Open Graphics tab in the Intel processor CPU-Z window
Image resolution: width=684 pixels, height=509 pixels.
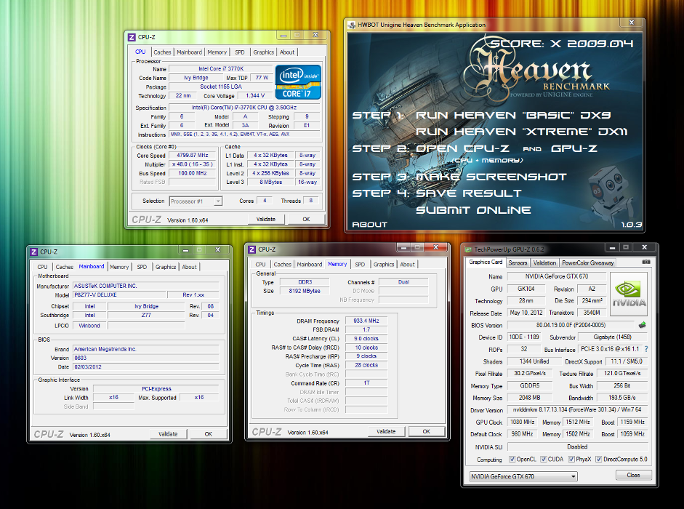pyautogui.click(x=263, y=52)
